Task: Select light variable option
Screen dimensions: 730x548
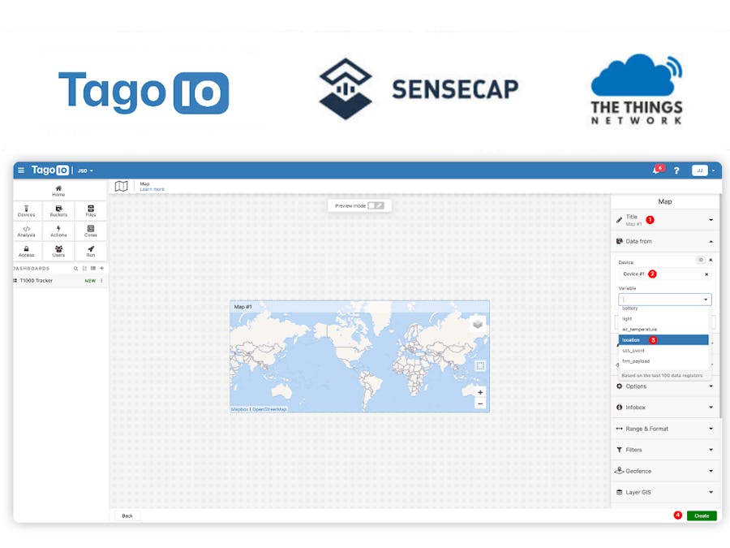Action: coord(663,319)
